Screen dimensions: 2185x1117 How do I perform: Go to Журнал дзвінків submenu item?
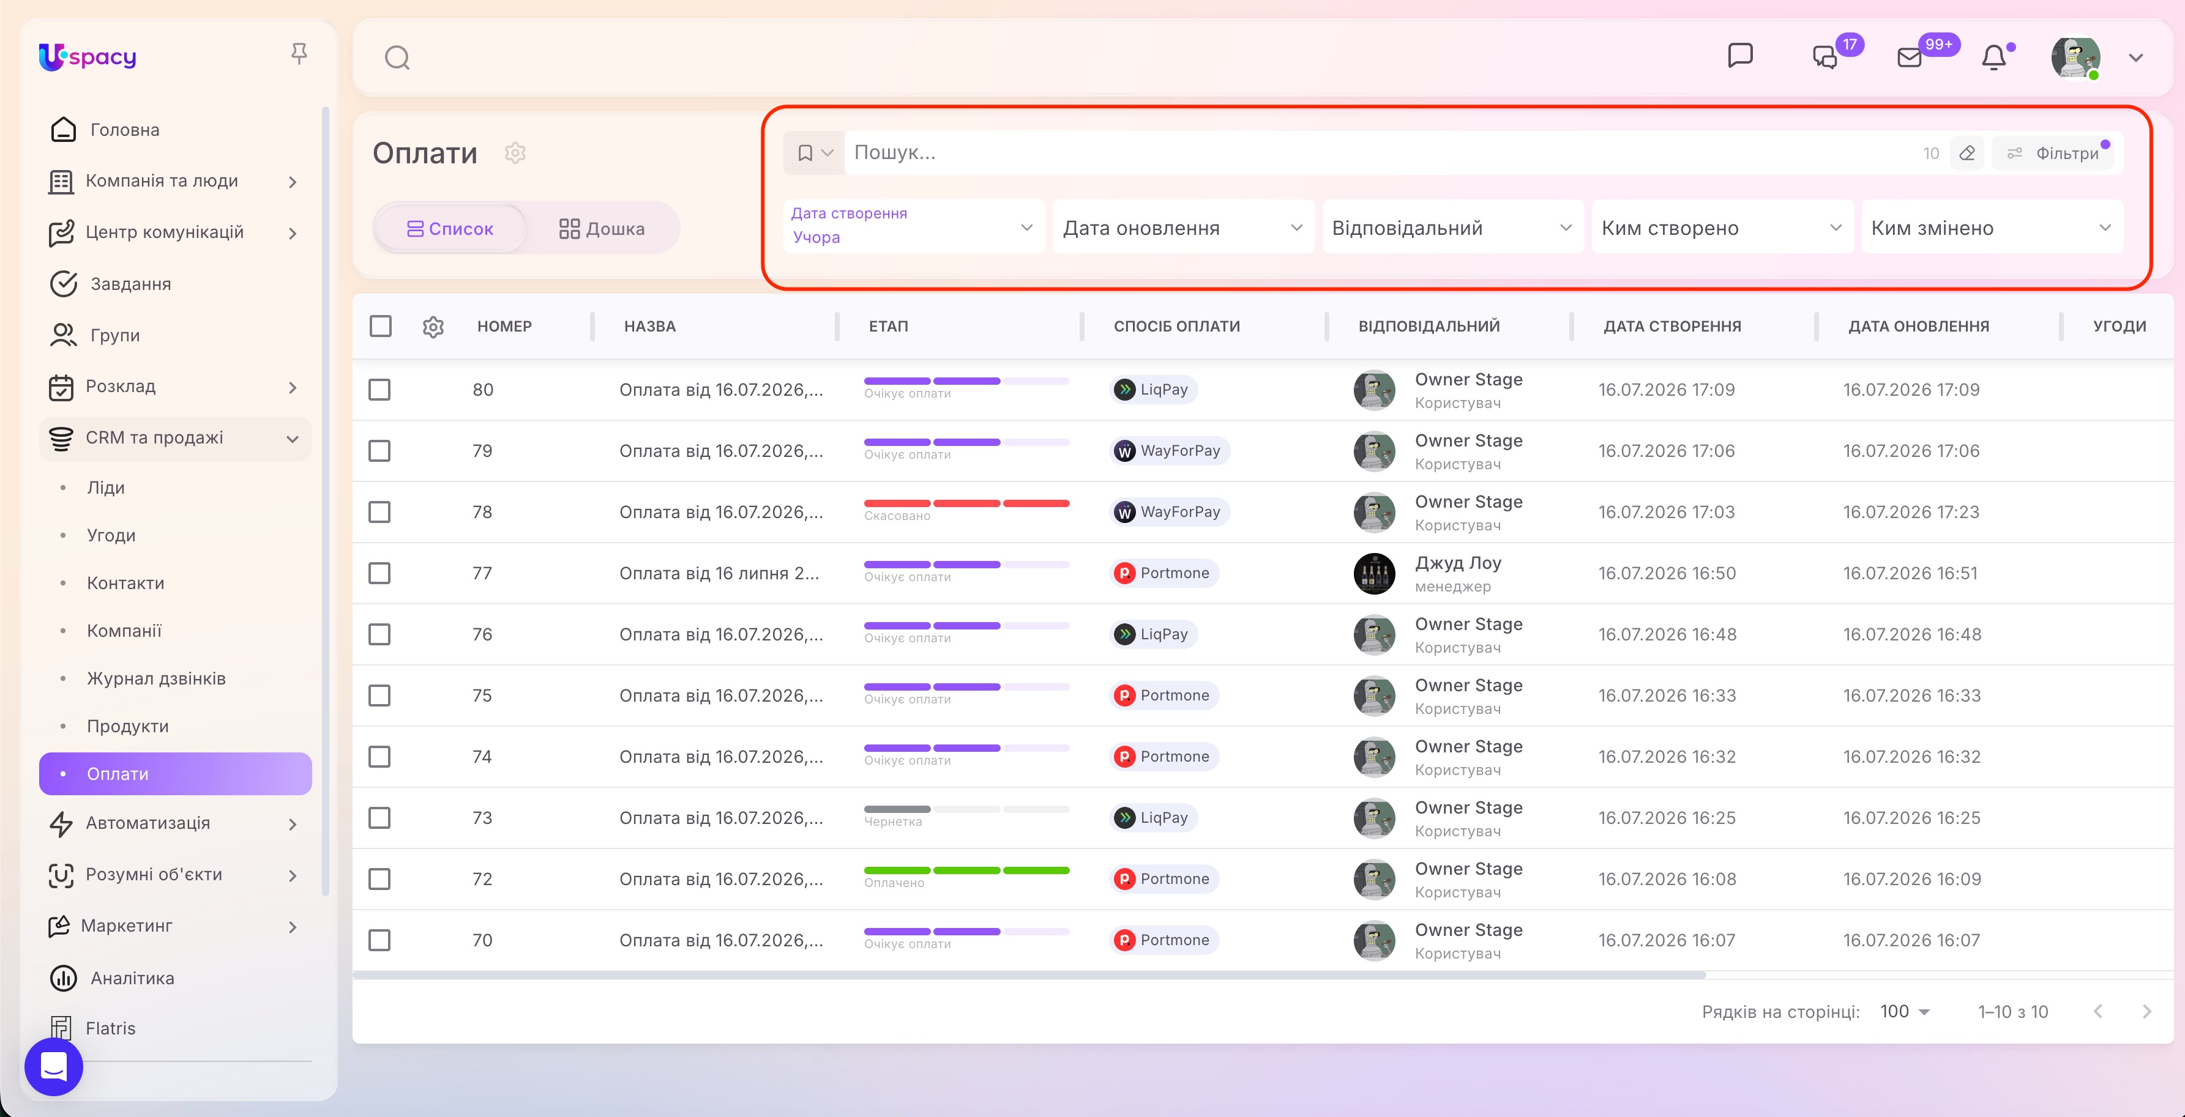[174, 678]
